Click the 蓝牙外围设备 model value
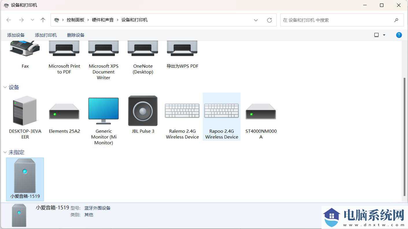 (97, 208)
